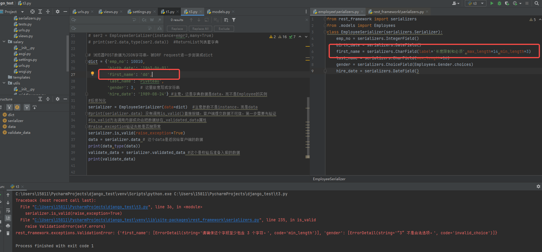Click the Exclude button
Viewport: 542px width, 252px height.
click(x=224, y=29)
